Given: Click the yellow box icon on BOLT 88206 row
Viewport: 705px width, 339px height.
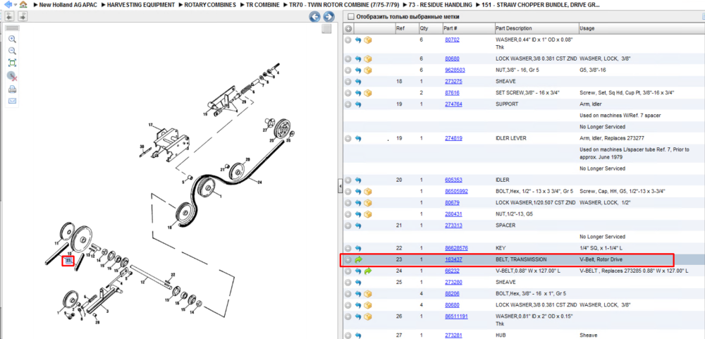Looking at the screenshot, I should 368,294.
